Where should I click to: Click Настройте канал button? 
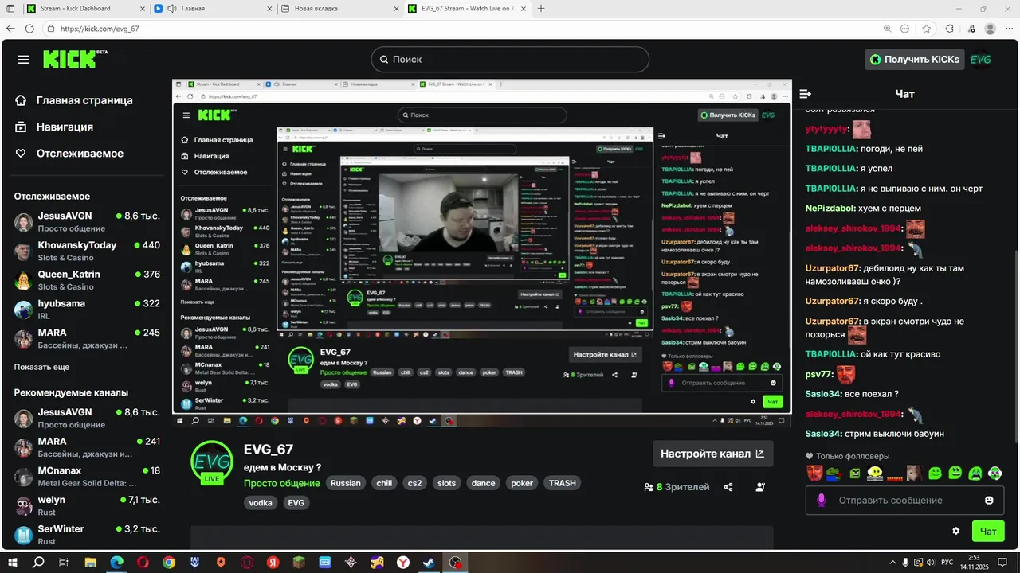[x=712, y=454]
